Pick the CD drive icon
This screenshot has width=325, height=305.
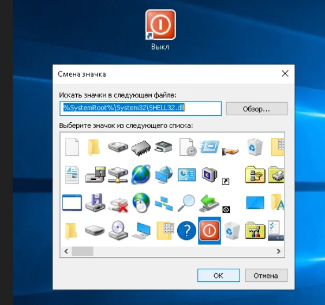pos(118,230)
